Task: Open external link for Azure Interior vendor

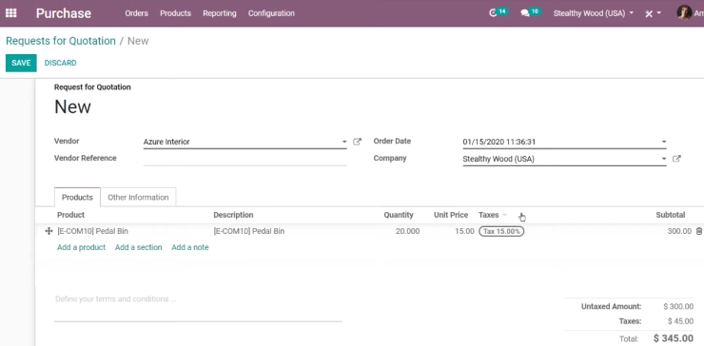Action: [357, 142]
